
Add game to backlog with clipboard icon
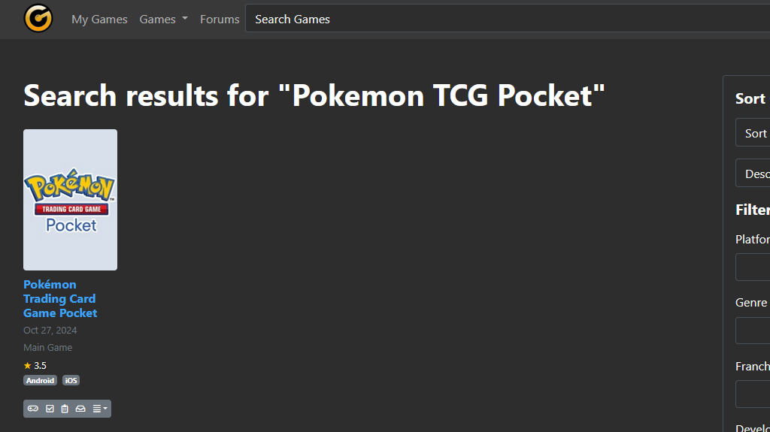65,409
